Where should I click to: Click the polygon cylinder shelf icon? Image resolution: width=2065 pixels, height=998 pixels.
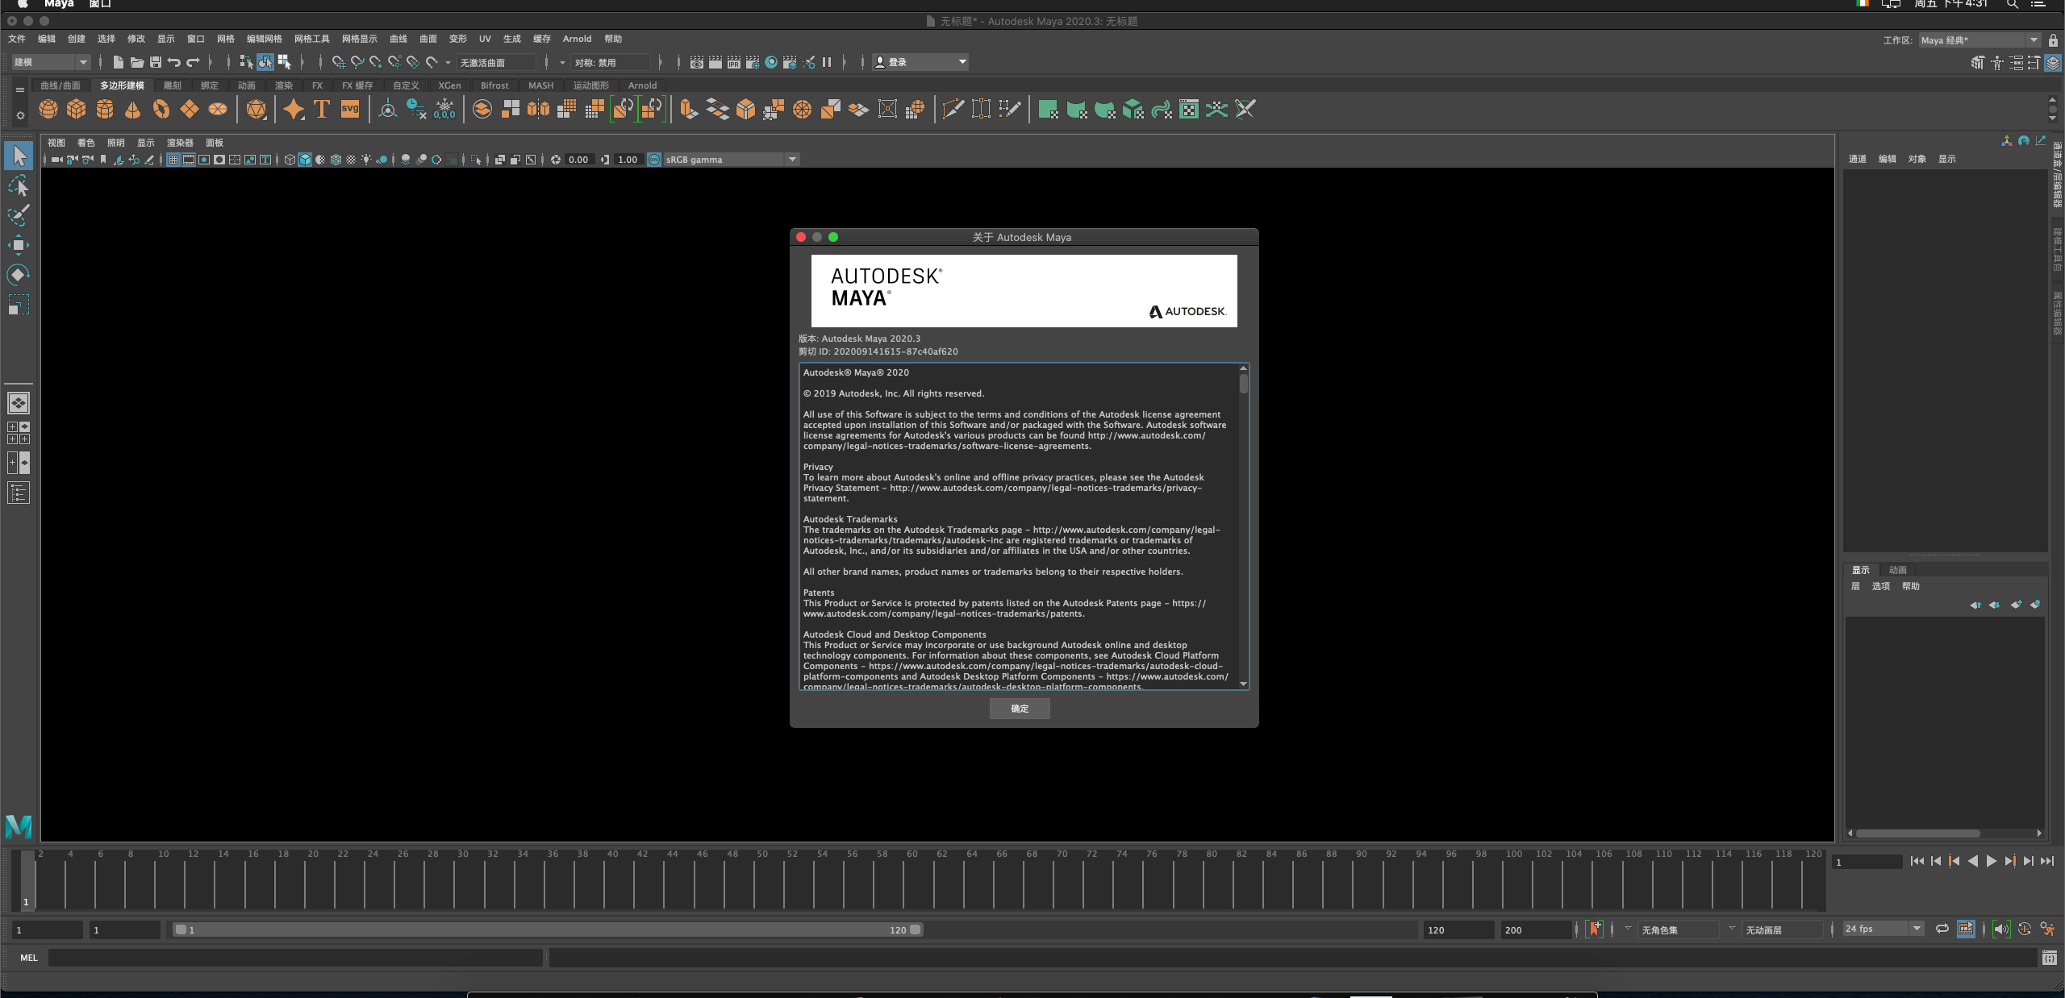coord(105,109)
